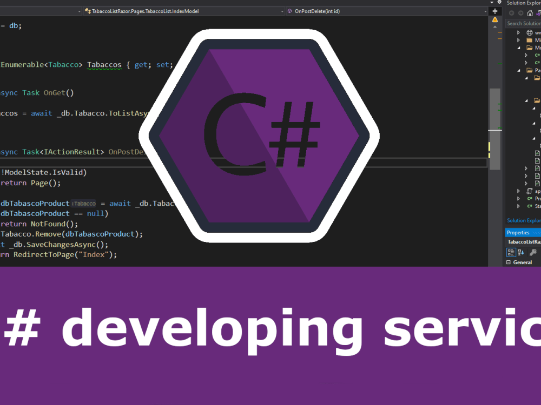
Task: Click the NotFound() call in code
Action: pyautogui.click(x=54, y=224)
